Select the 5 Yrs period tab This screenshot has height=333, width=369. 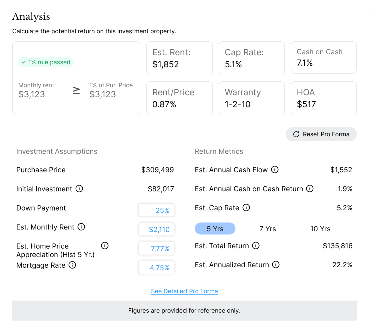(x=215, y=229)
